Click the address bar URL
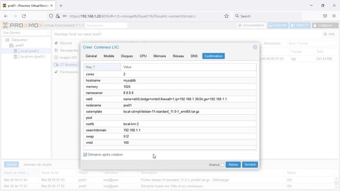The height and width of the screenshot is (191, 340). (x=133, y=16)
